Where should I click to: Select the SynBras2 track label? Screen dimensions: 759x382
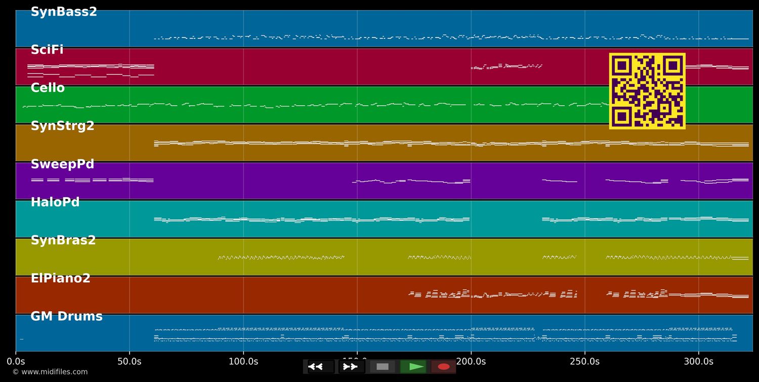63,240
